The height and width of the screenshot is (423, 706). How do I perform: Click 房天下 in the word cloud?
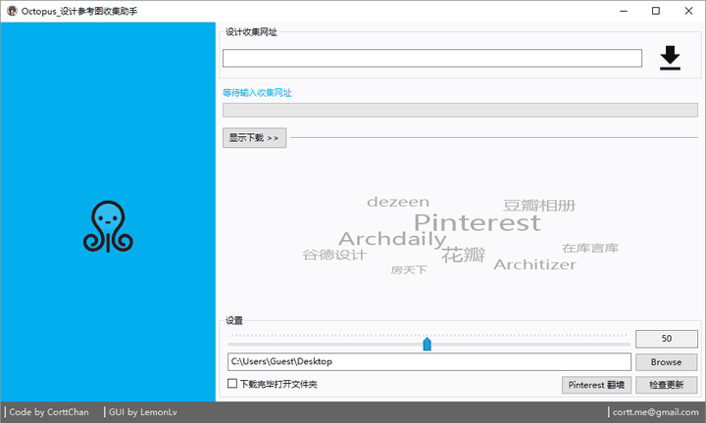409,270
